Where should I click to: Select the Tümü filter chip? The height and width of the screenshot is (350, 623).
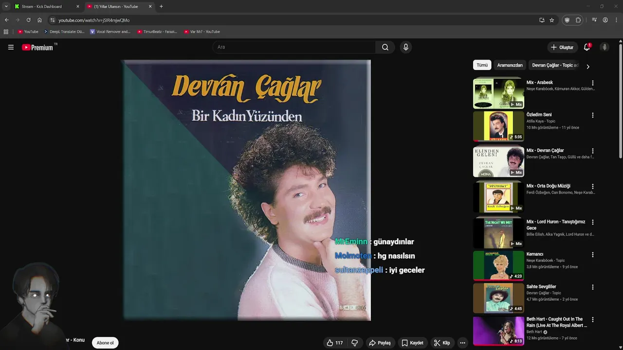tap(482, 65)
